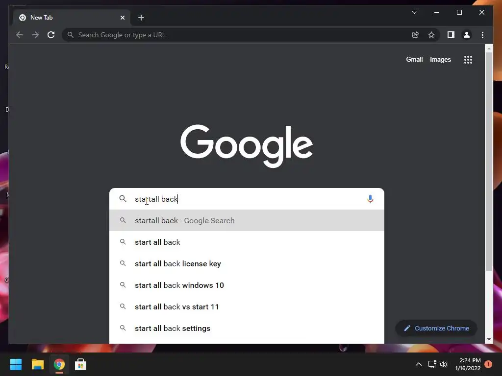Open the Chrome profile avatar
This screenshot has width=502, height=376.
pyautogui.click(x=467, y=35)
